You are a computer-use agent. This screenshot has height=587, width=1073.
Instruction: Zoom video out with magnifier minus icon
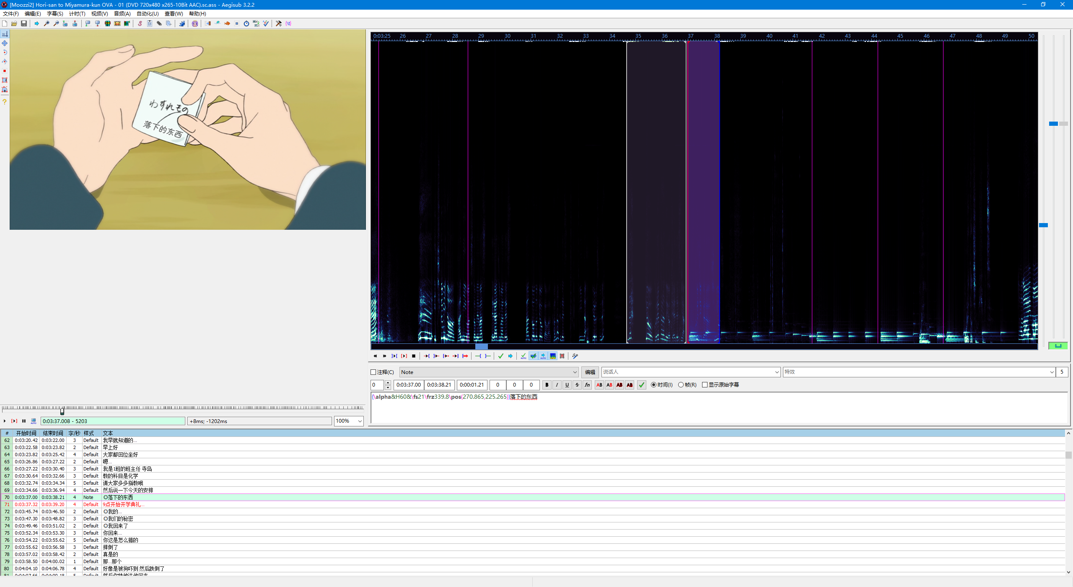tap(56, 23)
